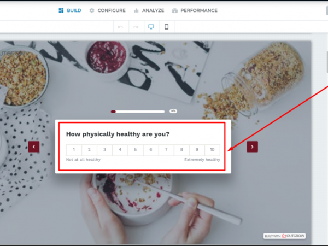
Task: Click the quiz progress bar
Action: point(138,112)
